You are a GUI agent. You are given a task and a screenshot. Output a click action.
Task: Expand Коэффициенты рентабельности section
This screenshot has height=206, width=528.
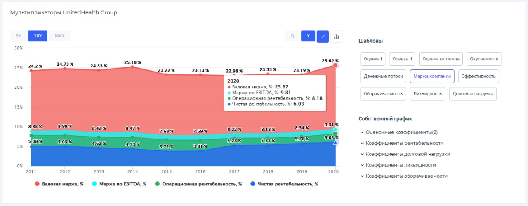tap(362, 143)
